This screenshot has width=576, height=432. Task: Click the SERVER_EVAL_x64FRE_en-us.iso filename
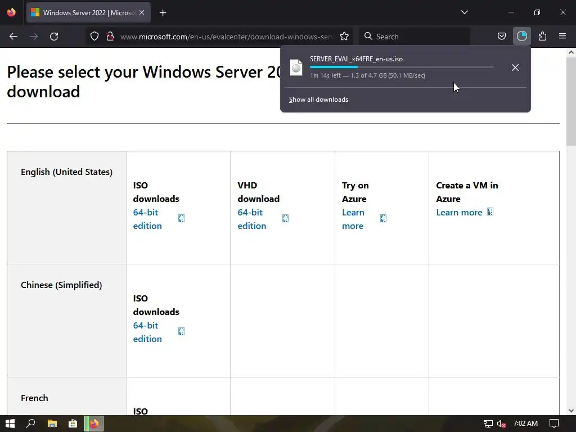pyautogui.click(x=356, y=58)
